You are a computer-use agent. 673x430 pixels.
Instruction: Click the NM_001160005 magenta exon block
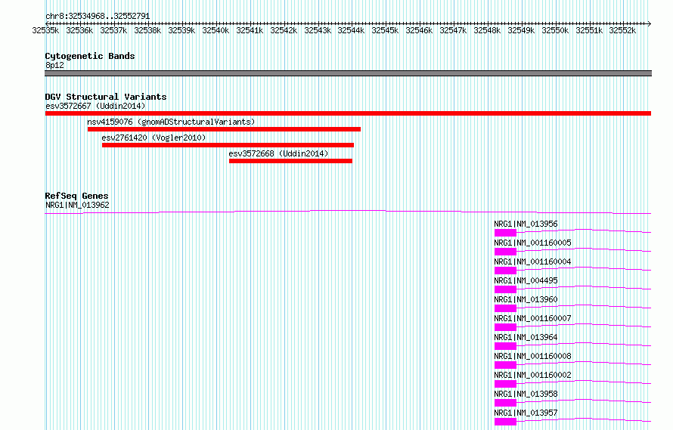coord(505,252)
